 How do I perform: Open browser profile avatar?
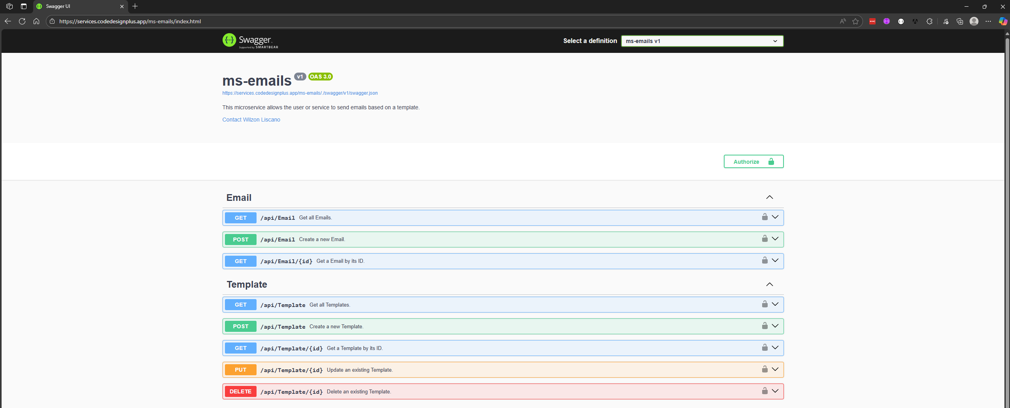point(974,21)
